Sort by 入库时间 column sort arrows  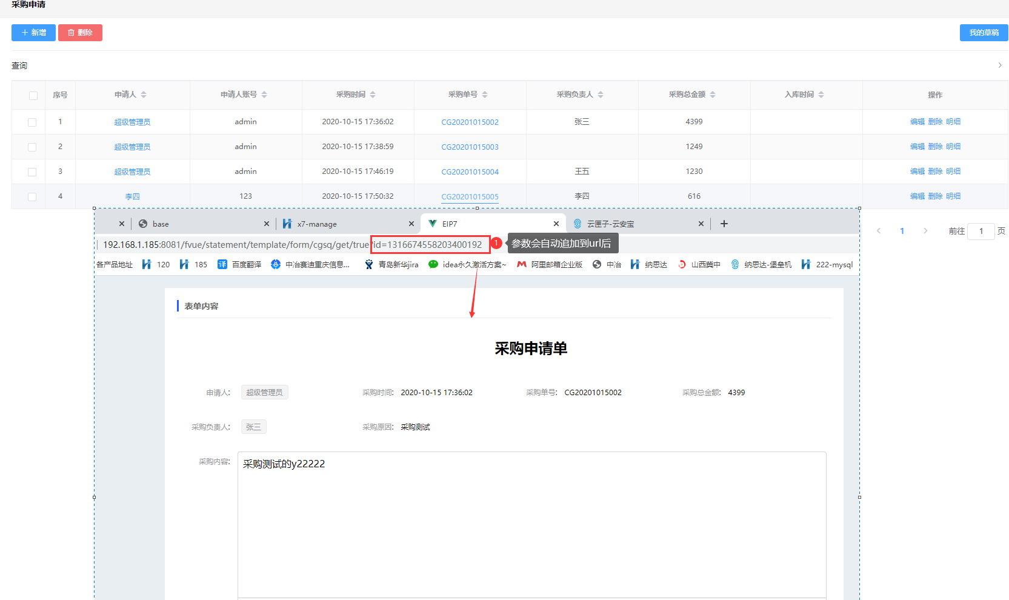(821, 95)
